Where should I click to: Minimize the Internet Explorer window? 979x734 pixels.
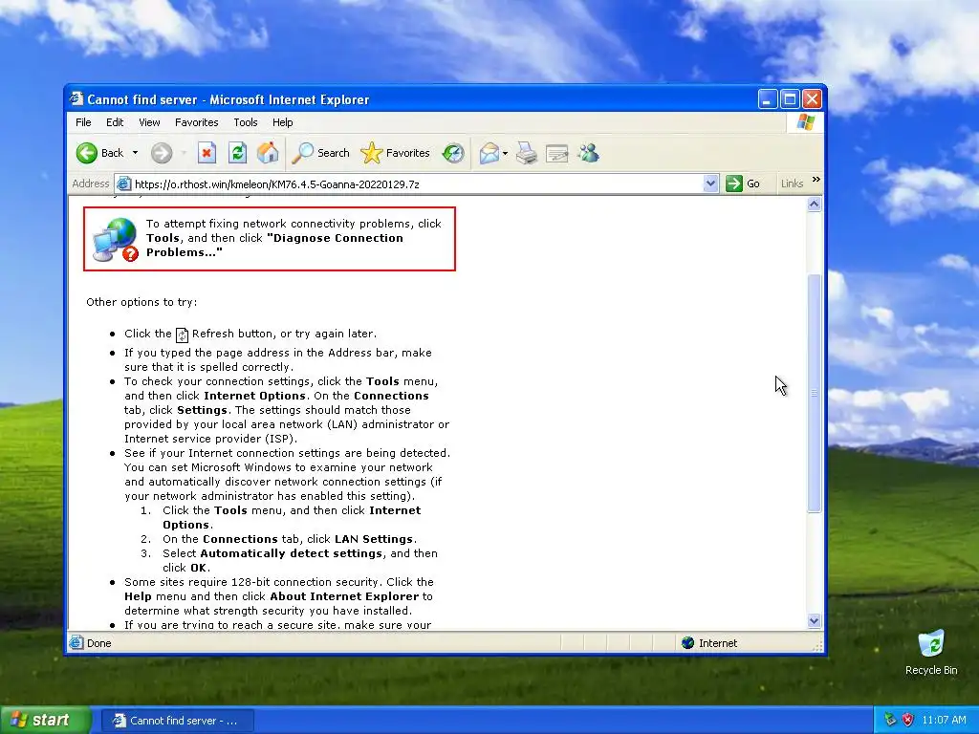pyautogui.click(x=768, y=98)
